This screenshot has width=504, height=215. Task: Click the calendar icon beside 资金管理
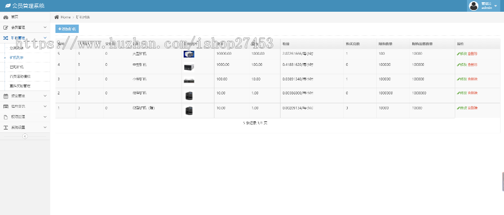(x=6, y=96)
